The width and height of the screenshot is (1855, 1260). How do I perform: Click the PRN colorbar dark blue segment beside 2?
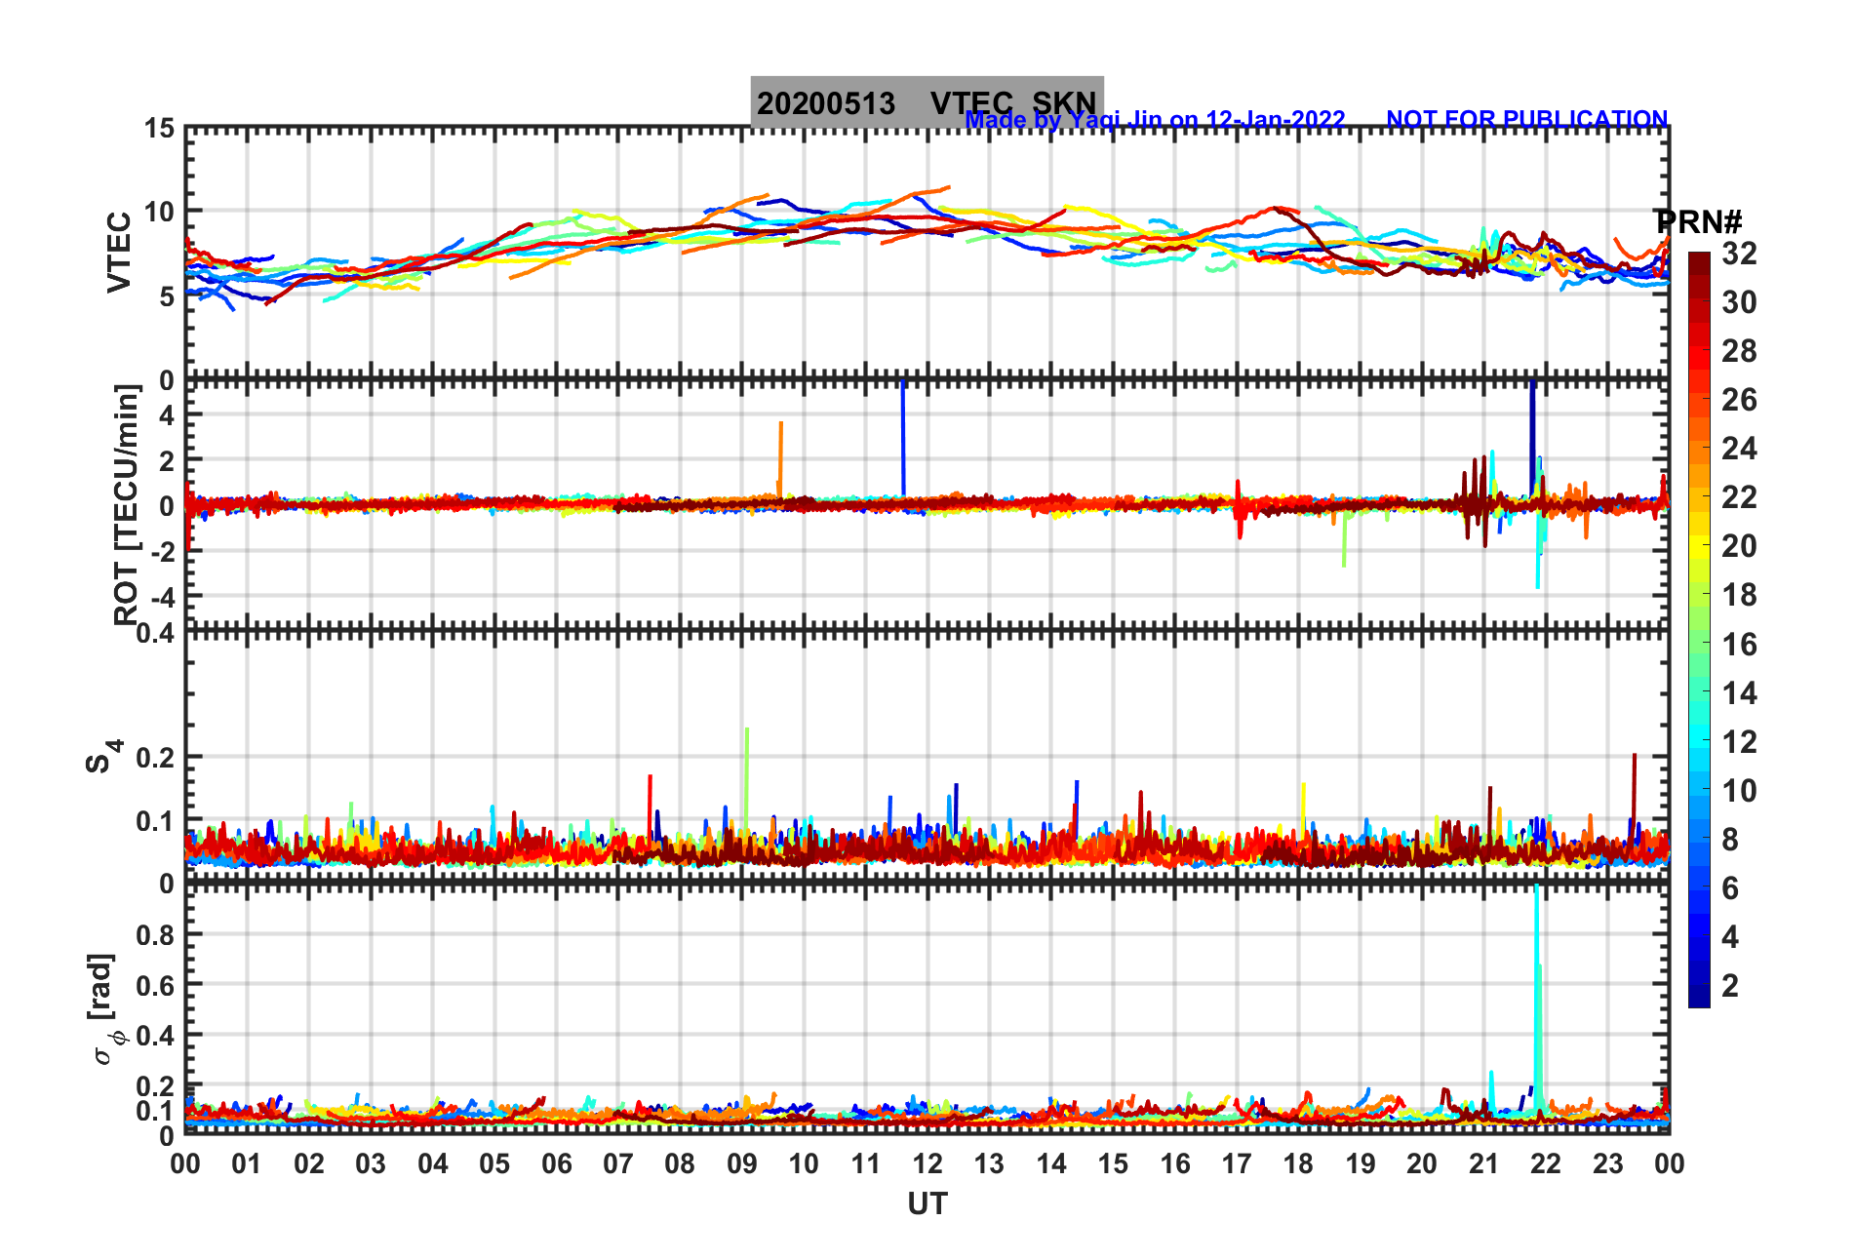point(1699,995)
